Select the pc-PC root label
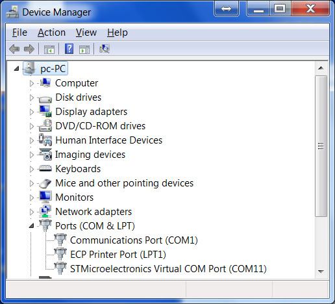 [53, 69]
